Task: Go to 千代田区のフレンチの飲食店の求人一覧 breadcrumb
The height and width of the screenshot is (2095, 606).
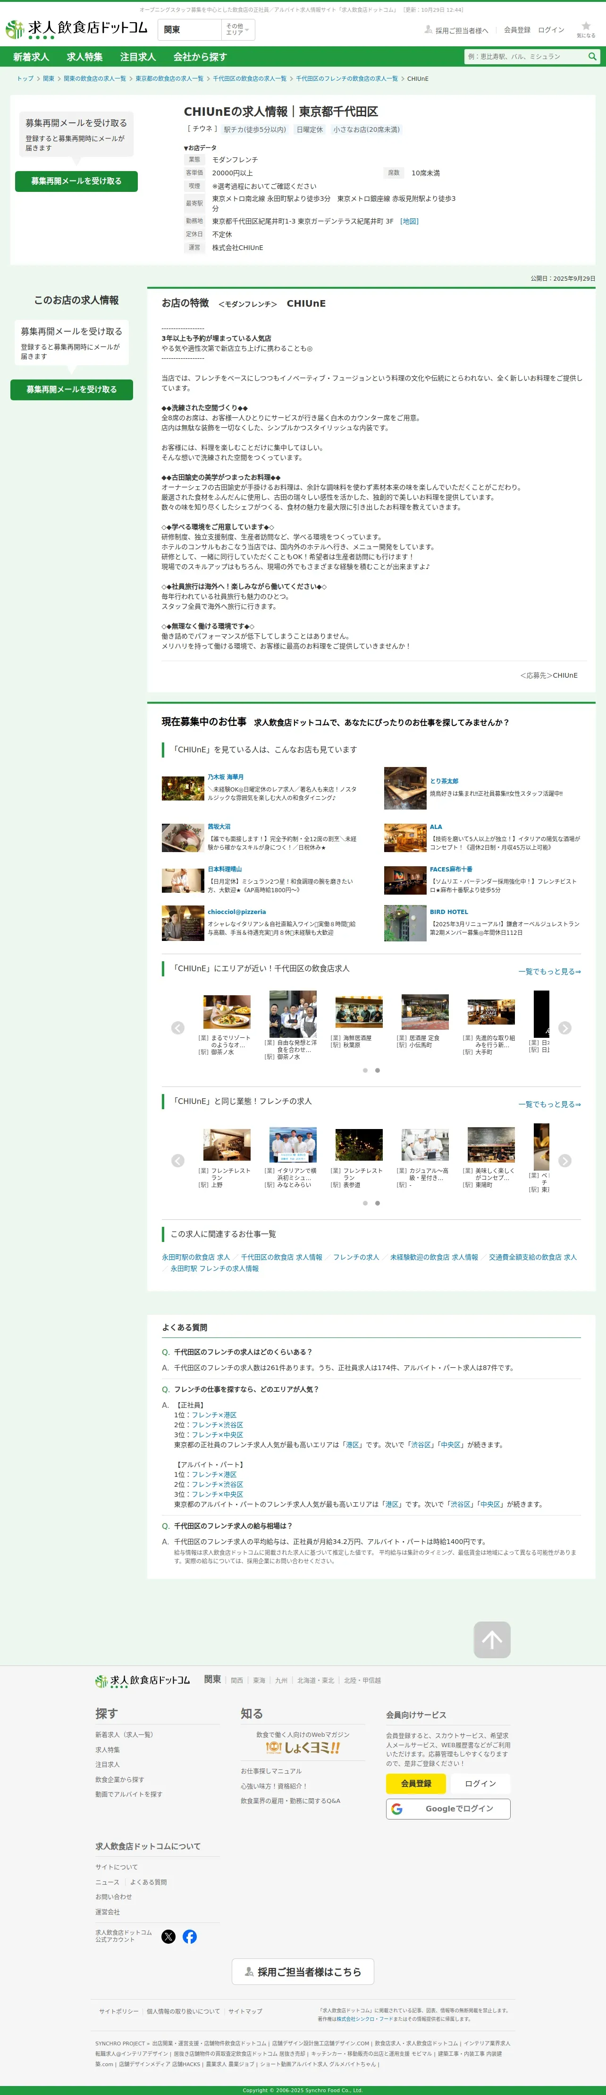Action: (347, 79)
